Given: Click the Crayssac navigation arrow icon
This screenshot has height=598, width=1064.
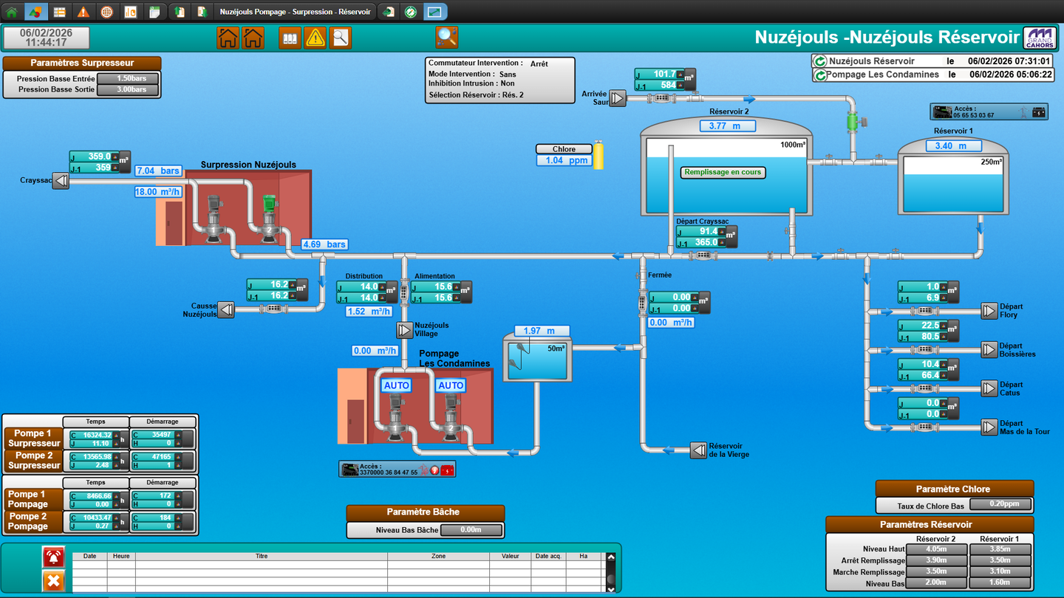Looking at the screenshot, I should (x=61, y=180).
